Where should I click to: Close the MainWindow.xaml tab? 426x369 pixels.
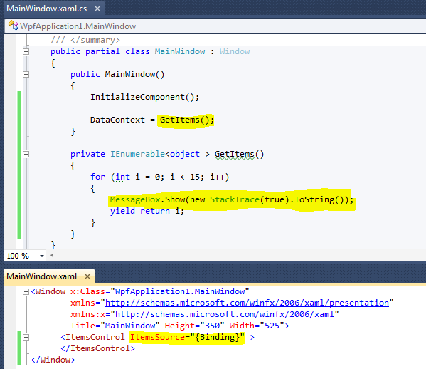point(87,276)
